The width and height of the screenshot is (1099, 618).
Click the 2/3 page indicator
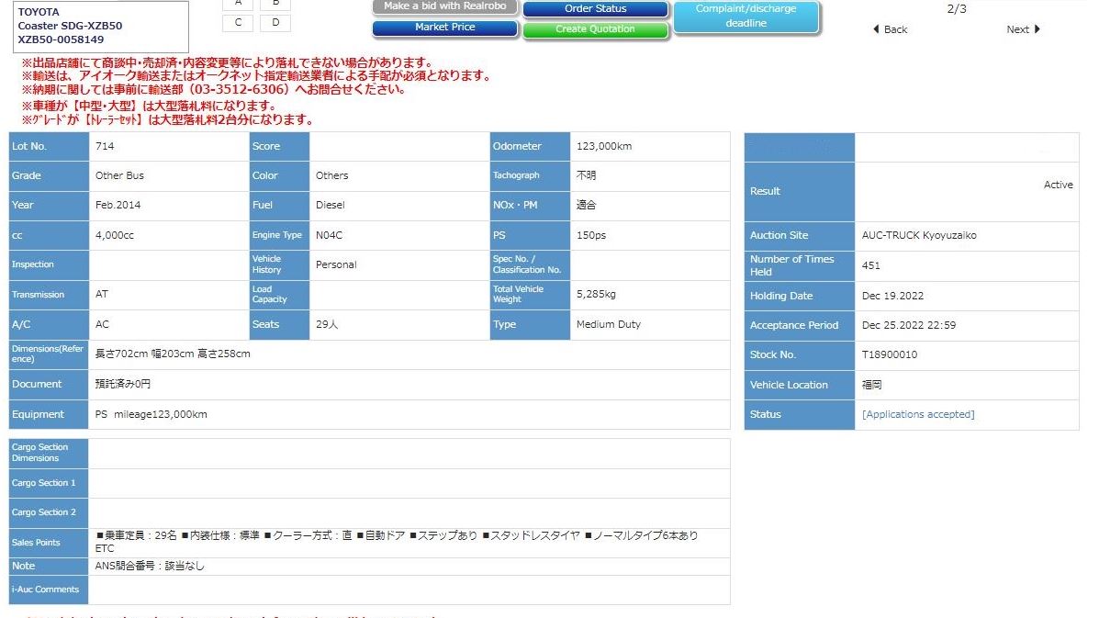pos(956,9)
